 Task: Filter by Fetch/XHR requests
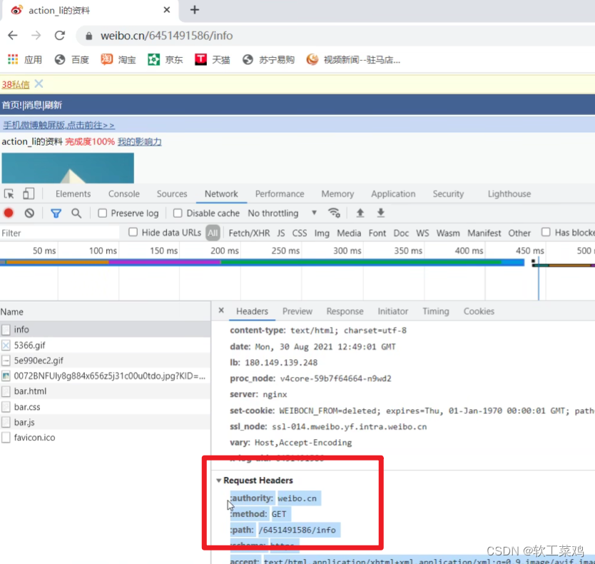coord(249,233)
